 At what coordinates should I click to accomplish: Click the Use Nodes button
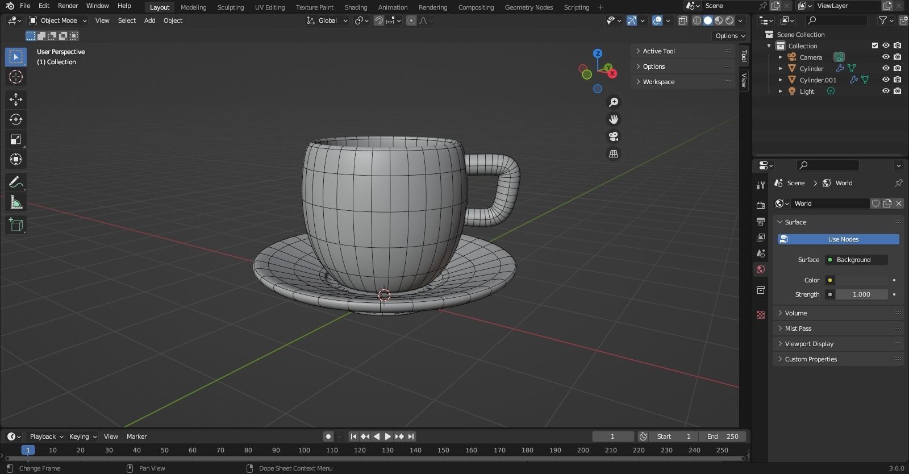[839, 239]
